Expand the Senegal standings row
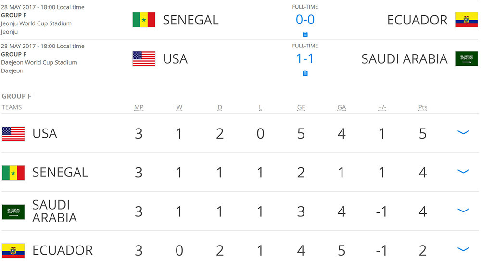 [463, 172]
